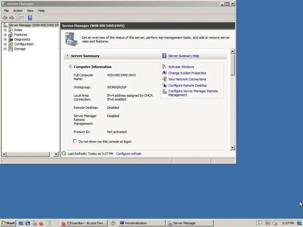Click the green refresh icon in status area
Screen dimensions: 303x227
(64, 153)
